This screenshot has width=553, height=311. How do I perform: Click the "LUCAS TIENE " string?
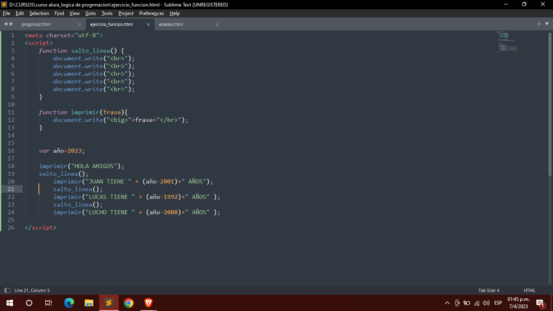point(110,197)
